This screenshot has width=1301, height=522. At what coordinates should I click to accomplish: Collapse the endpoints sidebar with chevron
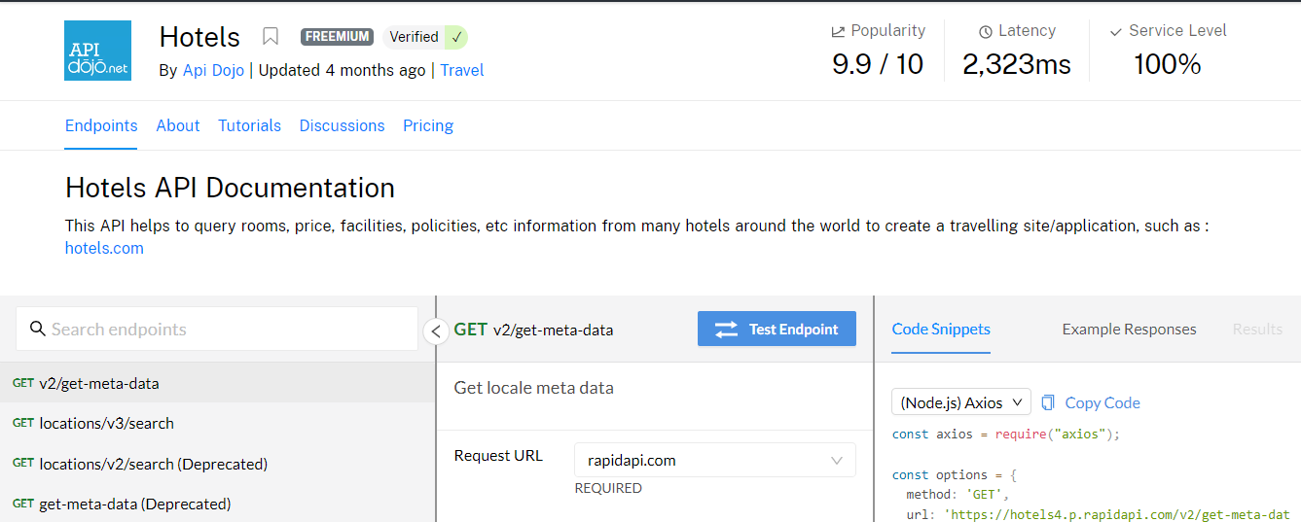436,331
